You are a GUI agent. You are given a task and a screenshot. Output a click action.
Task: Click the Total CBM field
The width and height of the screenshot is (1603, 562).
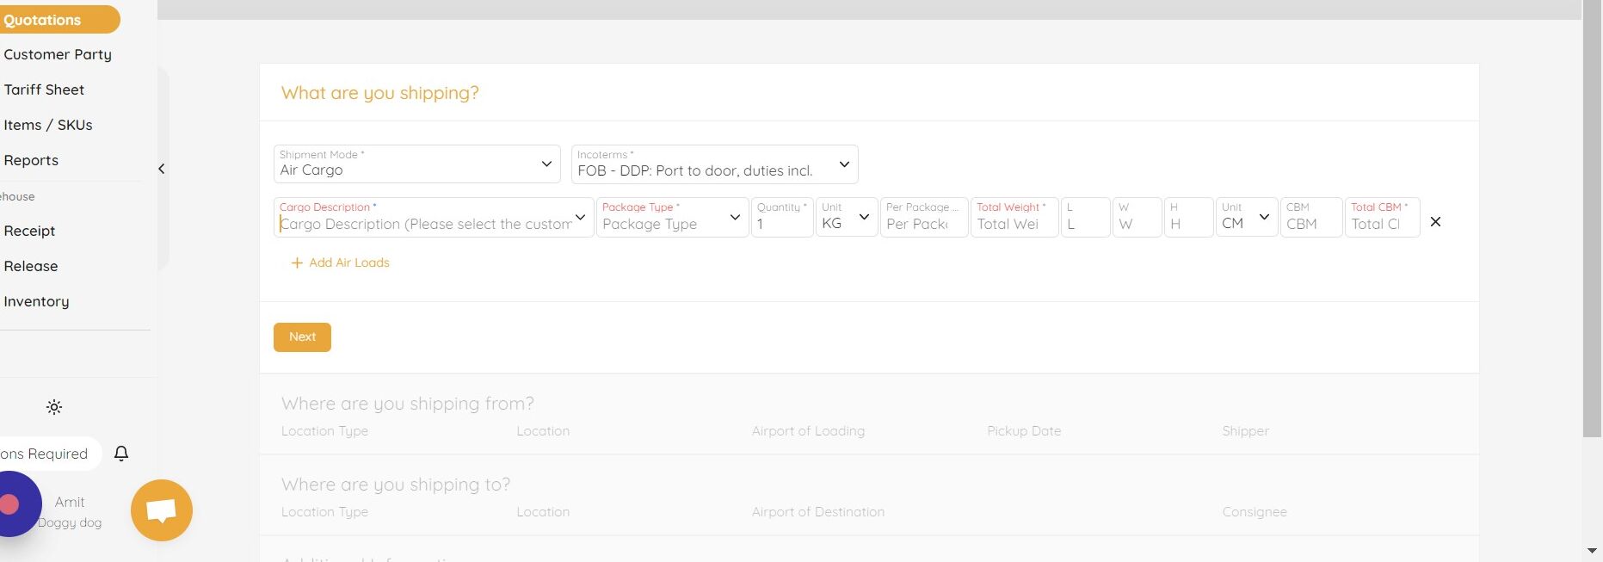point(1383,217)
